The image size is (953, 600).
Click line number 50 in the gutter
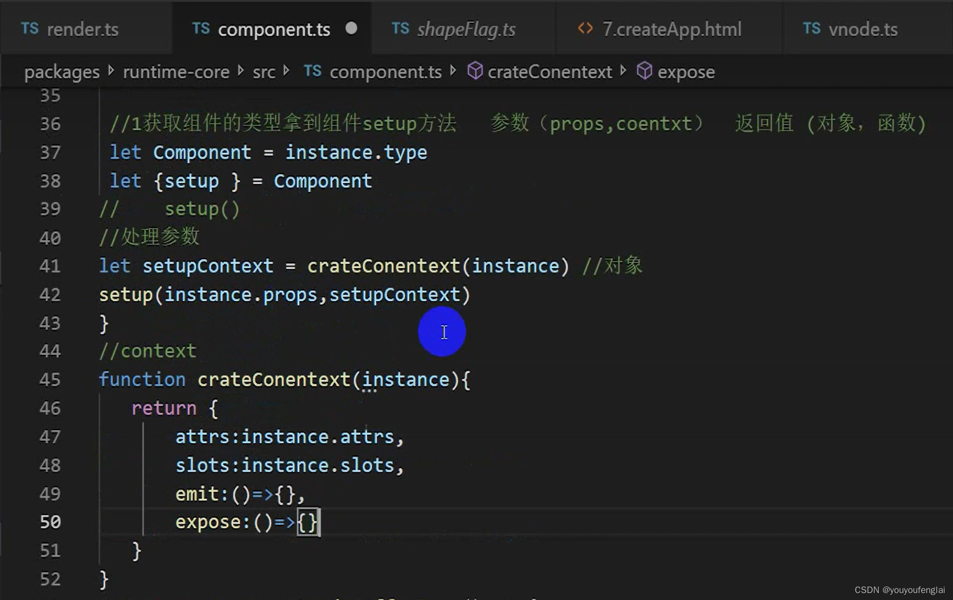50,522
